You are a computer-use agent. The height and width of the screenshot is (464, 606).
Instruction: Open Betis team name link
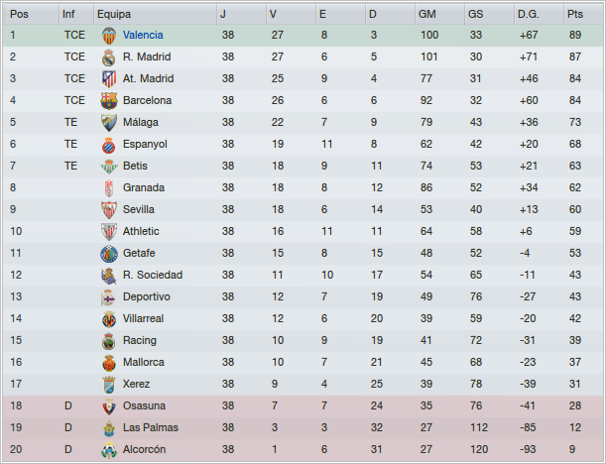tap(136, 166)
